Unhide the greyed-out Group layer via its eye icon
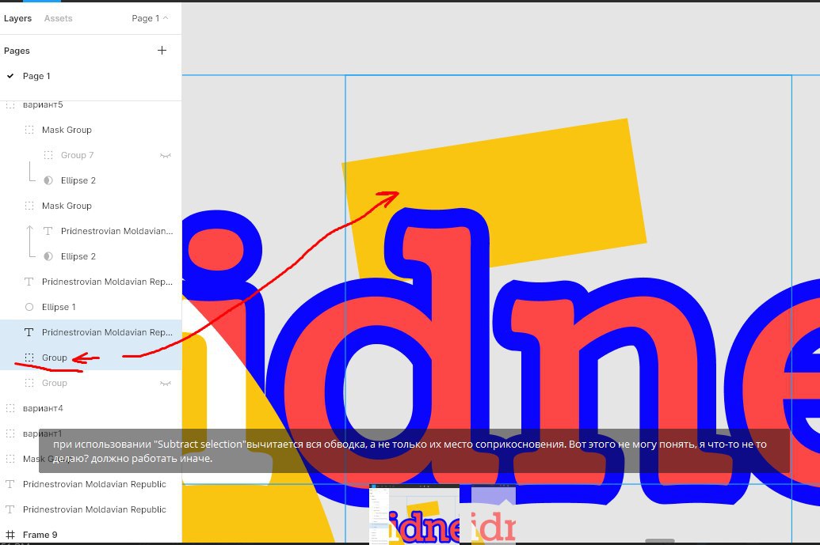Image resolution: width=820 pixels, height=545 pixels. coord(166,383)
